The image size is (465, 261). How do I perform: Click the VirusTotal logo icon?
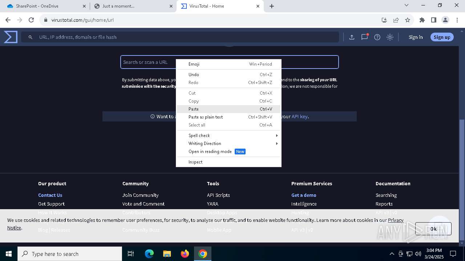coord(11,37)
